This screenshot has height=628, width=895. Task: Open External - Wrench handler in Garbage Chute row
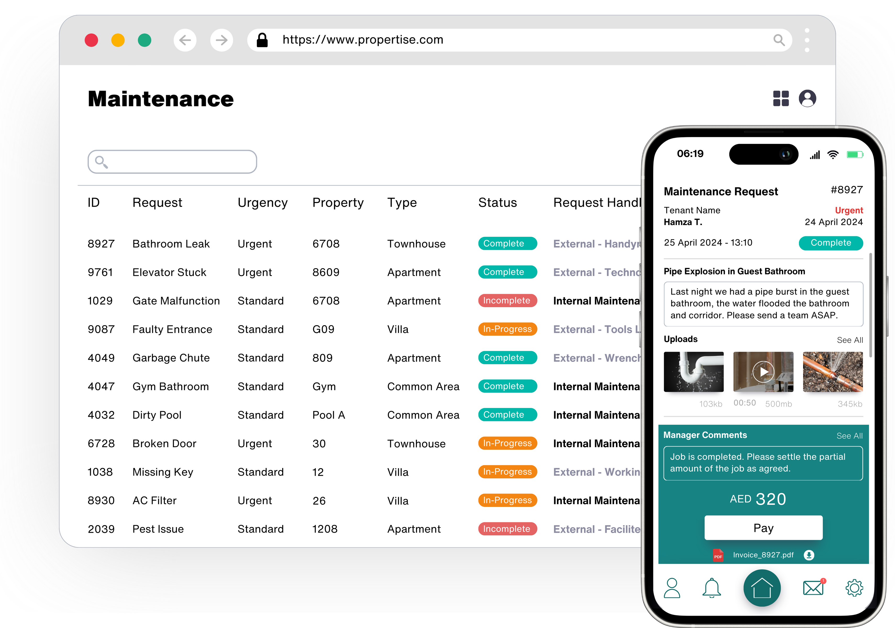coord(597,358)
